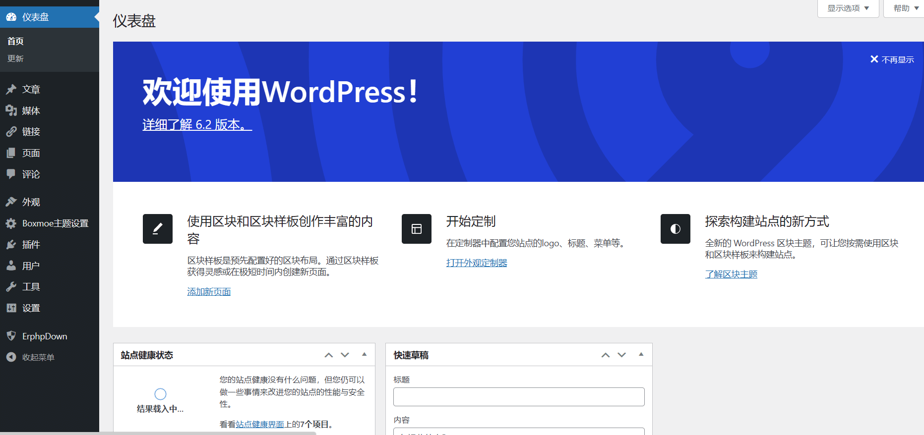Click the site health loading circle indicator

point(160,394)
